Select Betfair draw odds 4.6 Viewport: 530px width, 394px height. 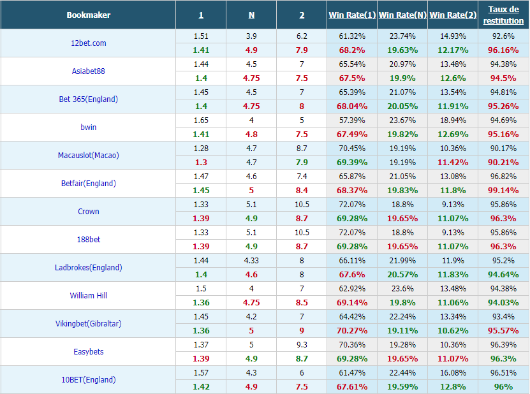(251, 177)
